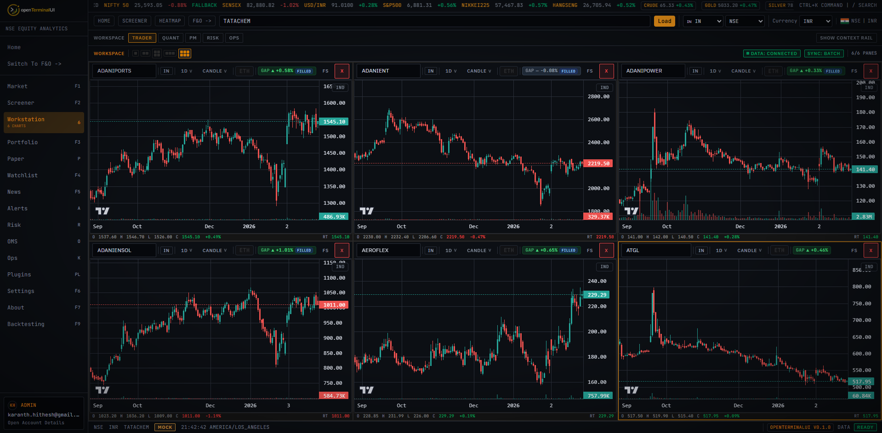This screenshot has width=882, height=433.
Task: Select the single-pane workspace layout icon
Action: point(136,53)
